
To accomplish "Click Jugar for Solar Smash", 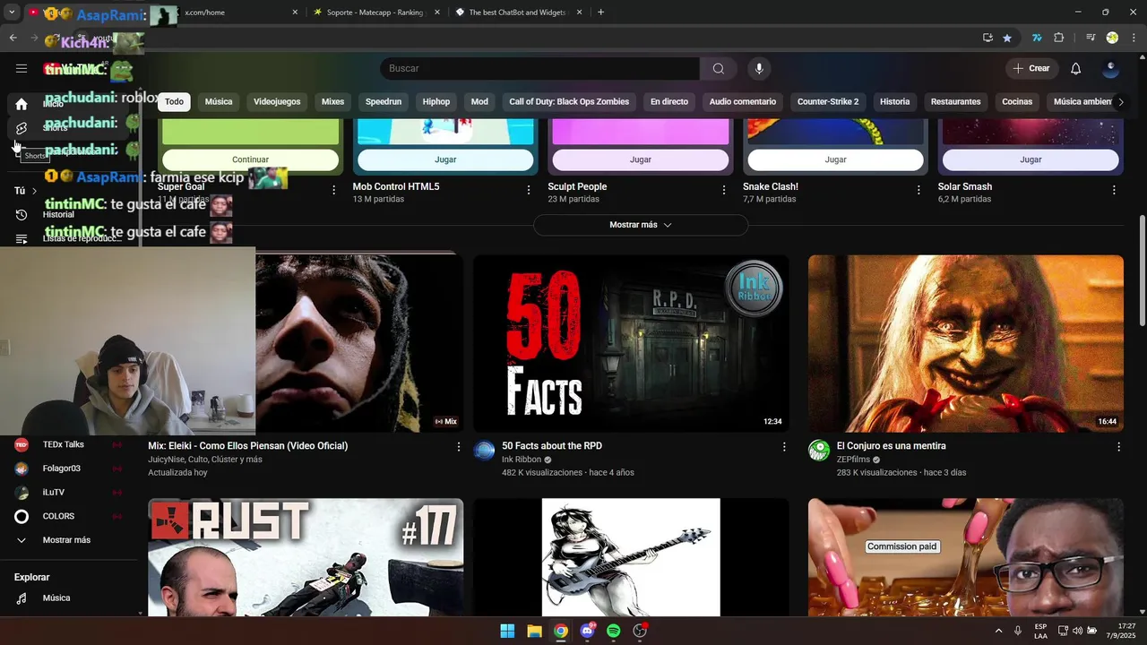I will coord(1031,159).
